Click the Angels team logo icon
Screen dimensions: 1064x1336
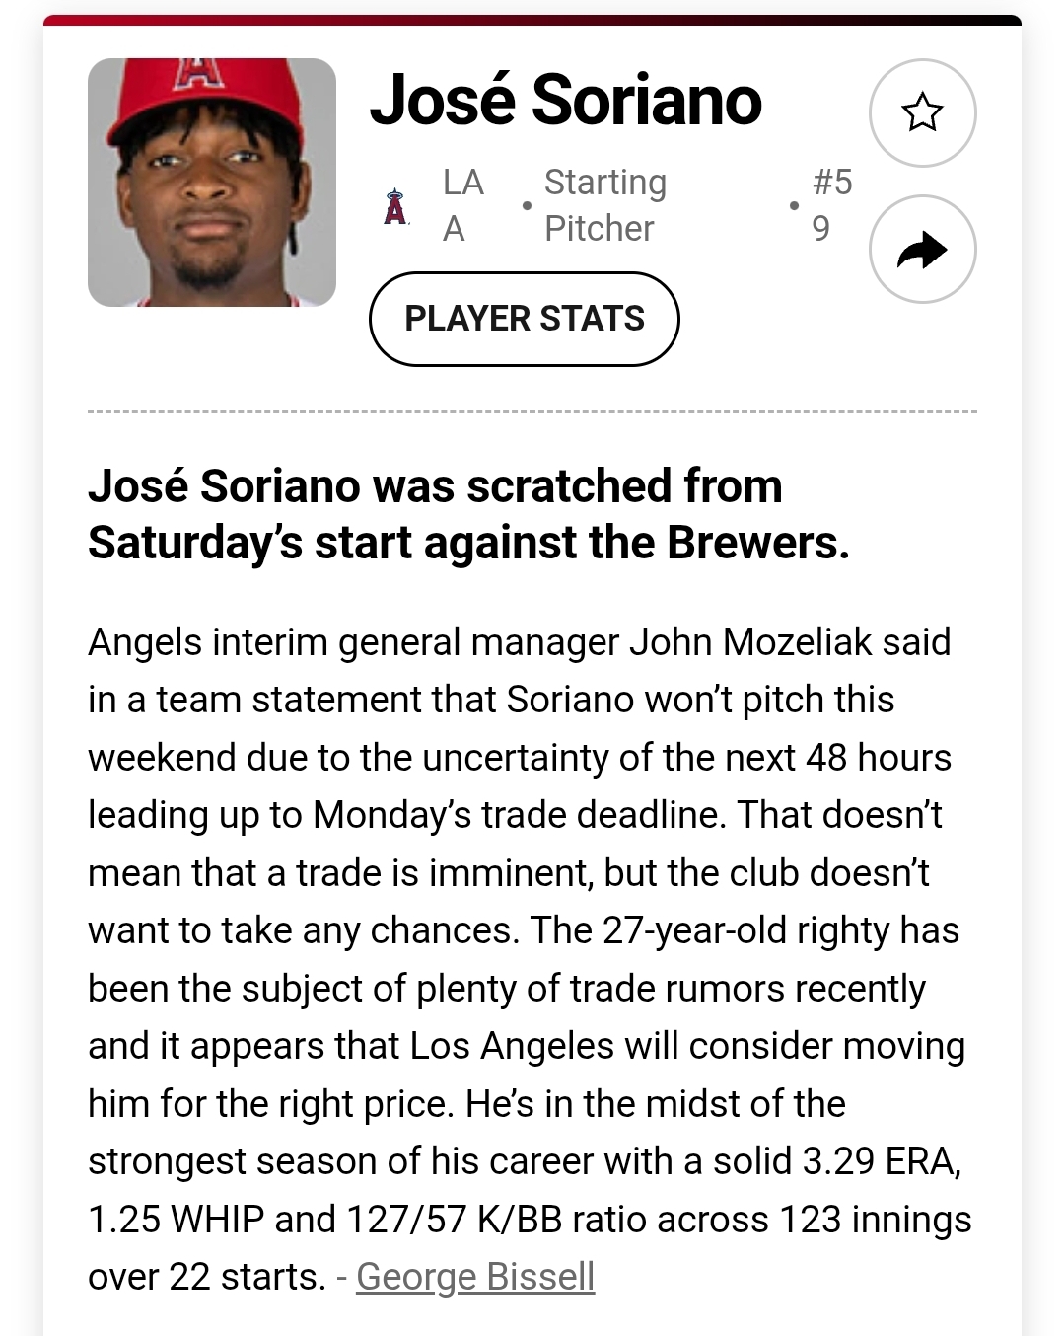click(x=395, y=206)
